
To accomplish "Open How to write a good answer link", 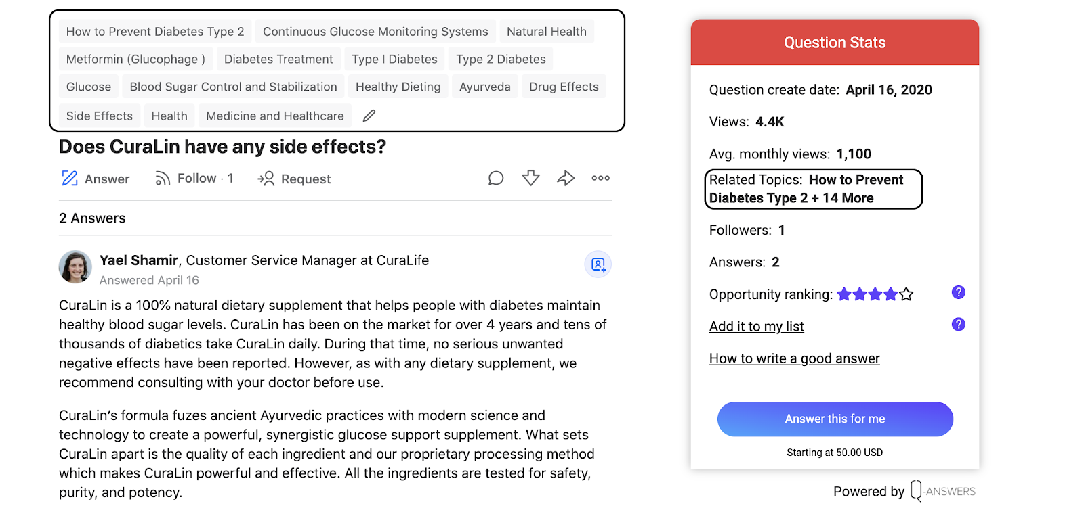I will coord(795,358).
